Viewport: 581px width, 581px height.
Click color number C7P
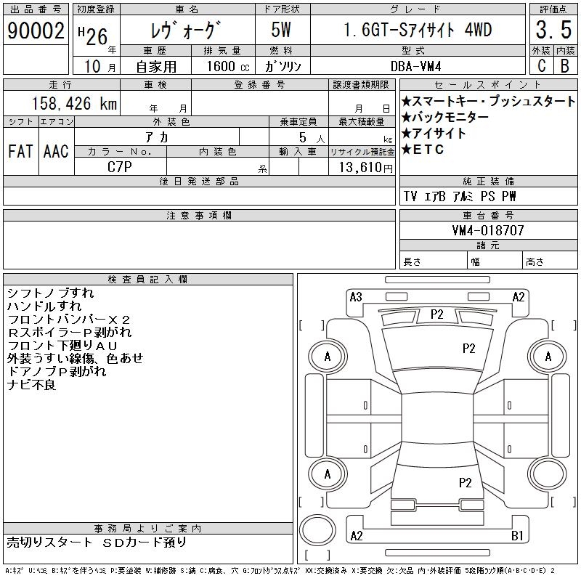pos(120,167)
